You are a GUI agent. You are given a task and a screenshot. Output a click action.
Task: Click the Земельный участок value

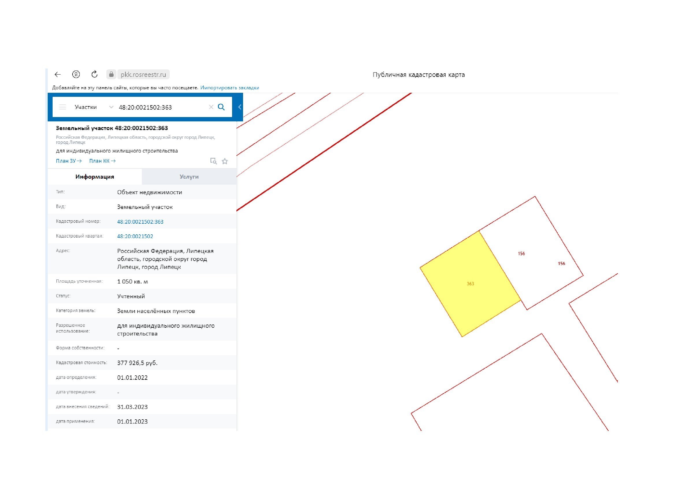point(145,207)
